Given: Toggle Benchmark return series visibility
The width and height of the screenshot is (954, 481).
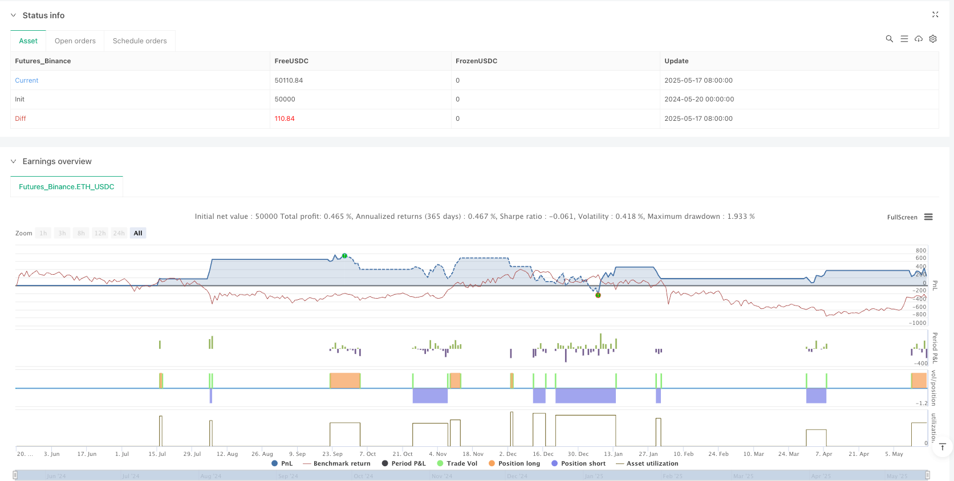Looking at the screenshot, I should 336,463.
